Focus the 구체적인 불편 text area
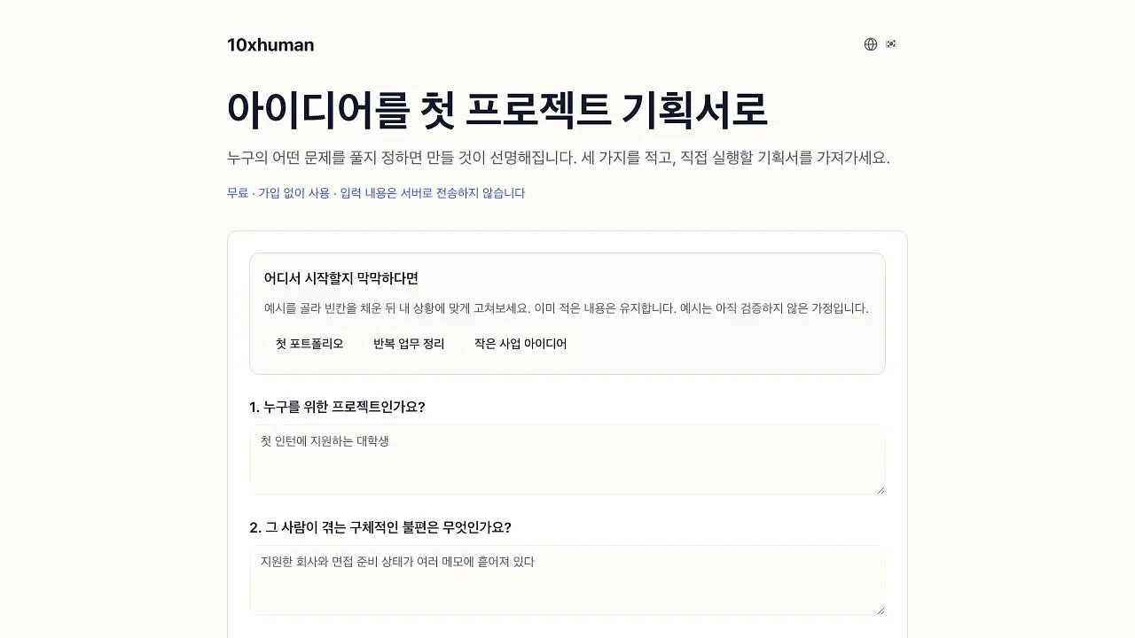The width and height of the screenshot is (1135, 638). 567,580
